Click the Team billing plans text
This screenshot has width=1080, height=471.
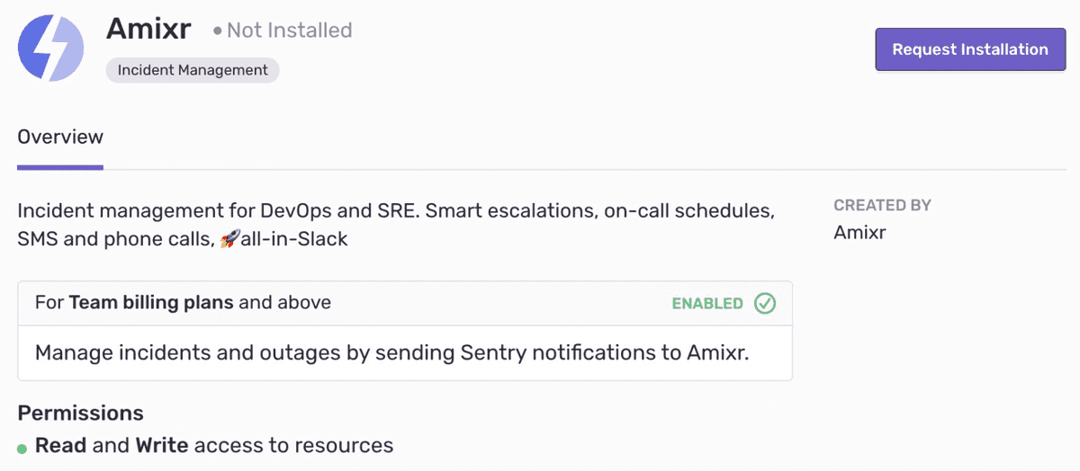click(151, 302)
